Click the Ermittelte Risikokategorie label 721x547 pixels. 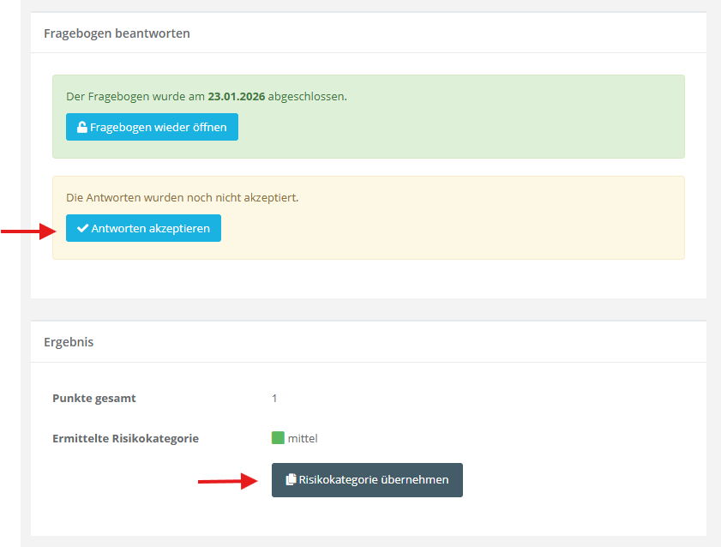point(125,438)
